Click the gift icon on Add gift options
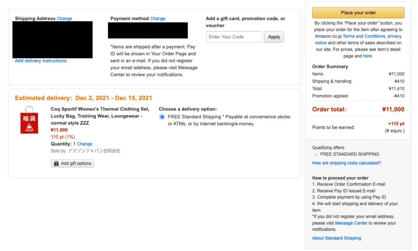 click(56, 163)
